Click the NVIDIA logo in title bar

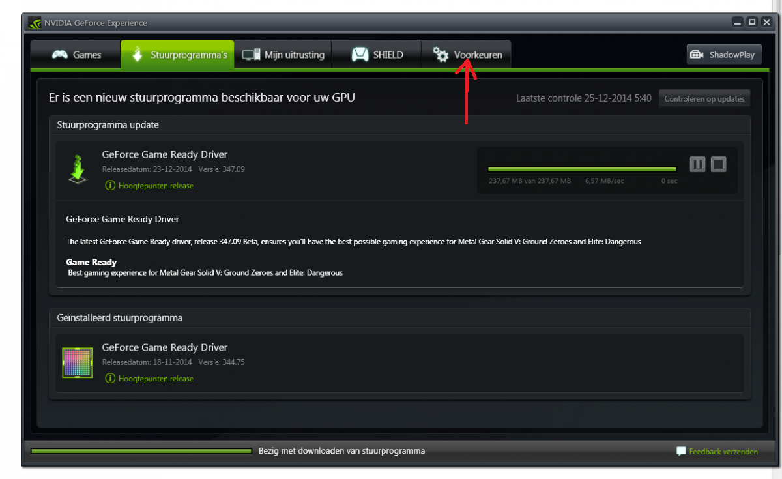(x=35, y=23)
